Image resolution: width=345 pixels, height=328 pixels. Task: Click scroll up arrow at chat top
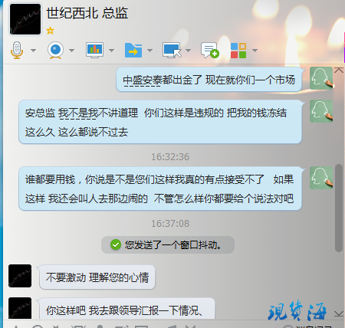(339, 70)
